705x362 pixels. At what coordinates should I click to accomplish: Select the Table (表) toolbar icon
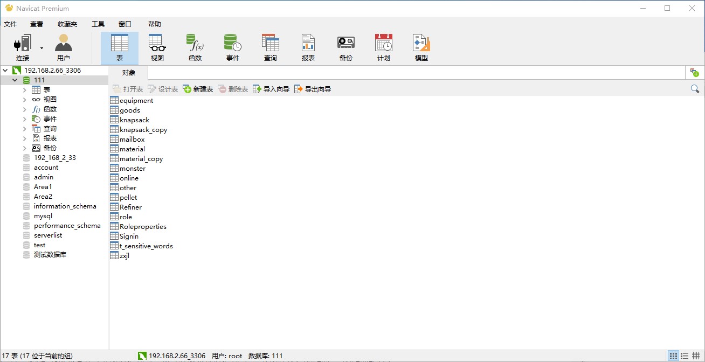(x=120, y=48)
